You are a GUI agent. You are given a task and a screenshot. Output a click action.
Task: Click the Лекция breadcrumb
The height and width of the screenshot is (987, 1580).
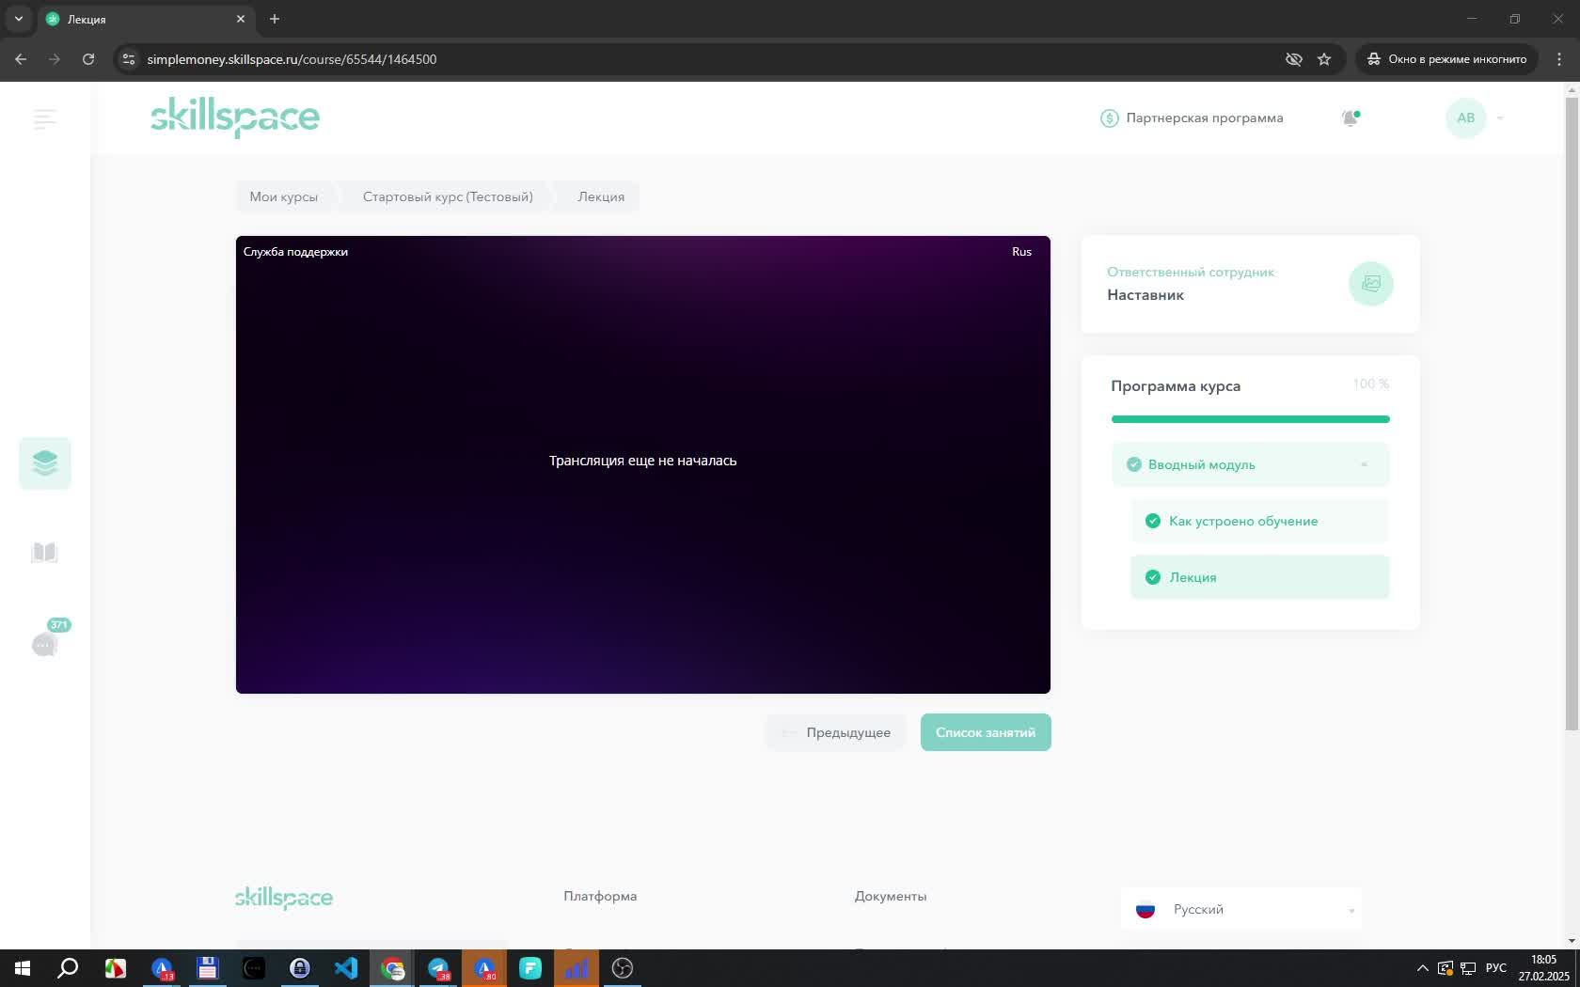601,196
